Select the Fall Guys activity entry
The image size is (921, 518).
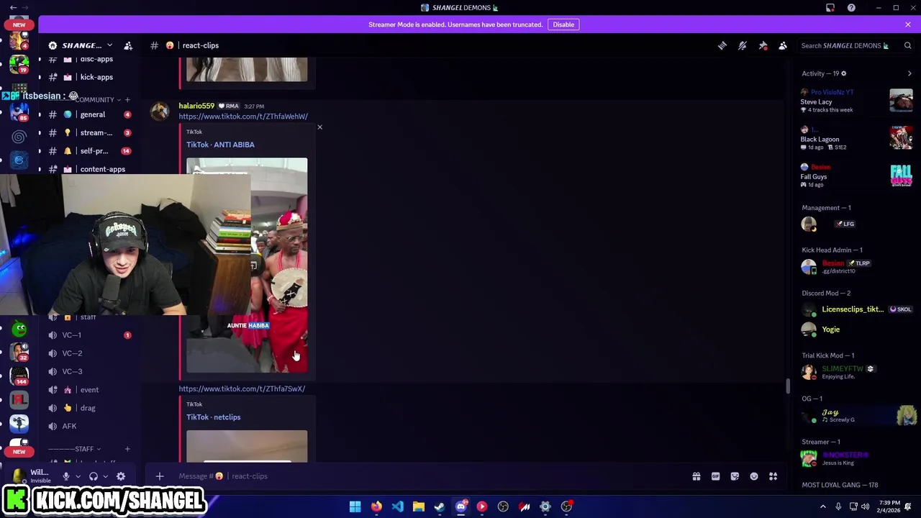point(856,176)
